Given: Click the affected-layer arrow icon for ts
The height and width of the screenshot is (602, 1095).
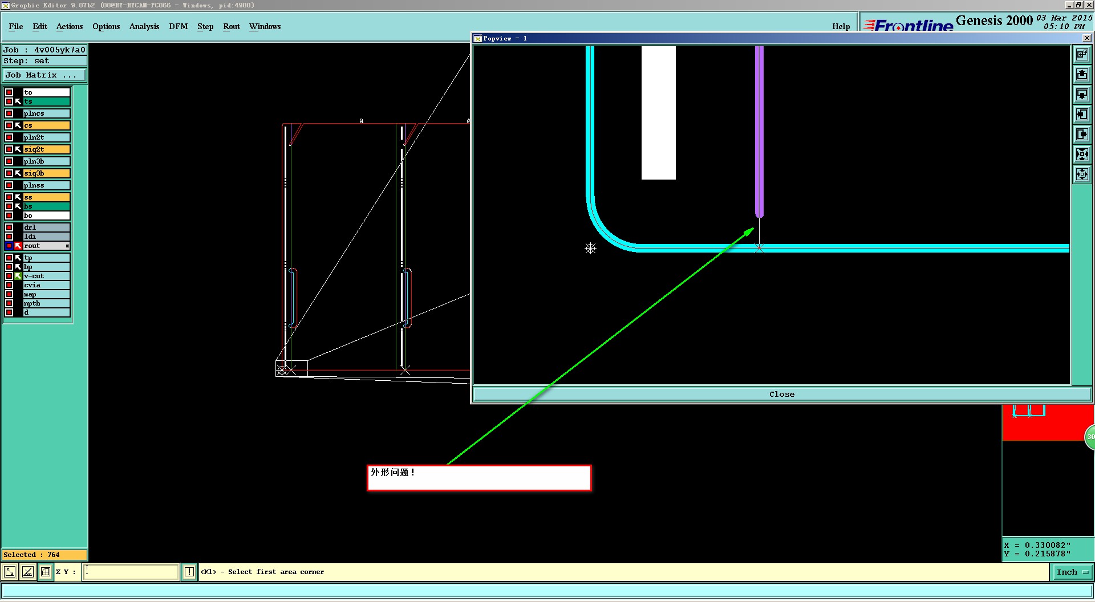Looking at the screenshot, I should click(18, 101).
